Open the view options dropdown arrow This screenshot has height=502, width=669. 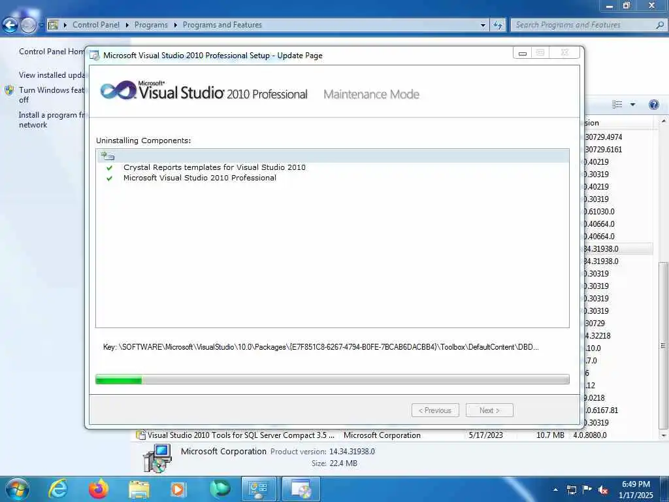(x=632, y=105)
